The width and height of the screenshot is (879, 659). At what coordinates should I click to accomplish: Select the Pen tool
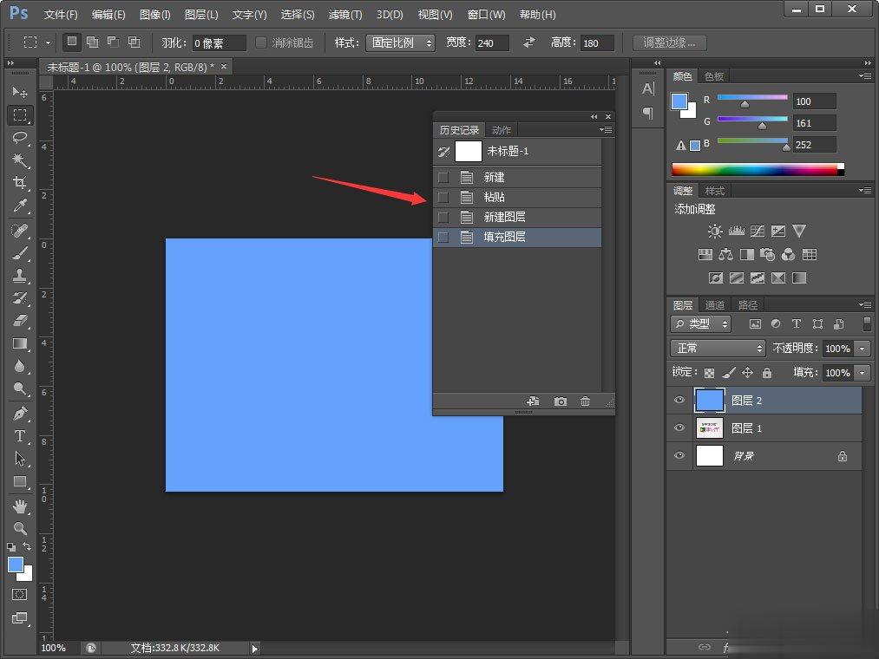(x=20, y=414)
